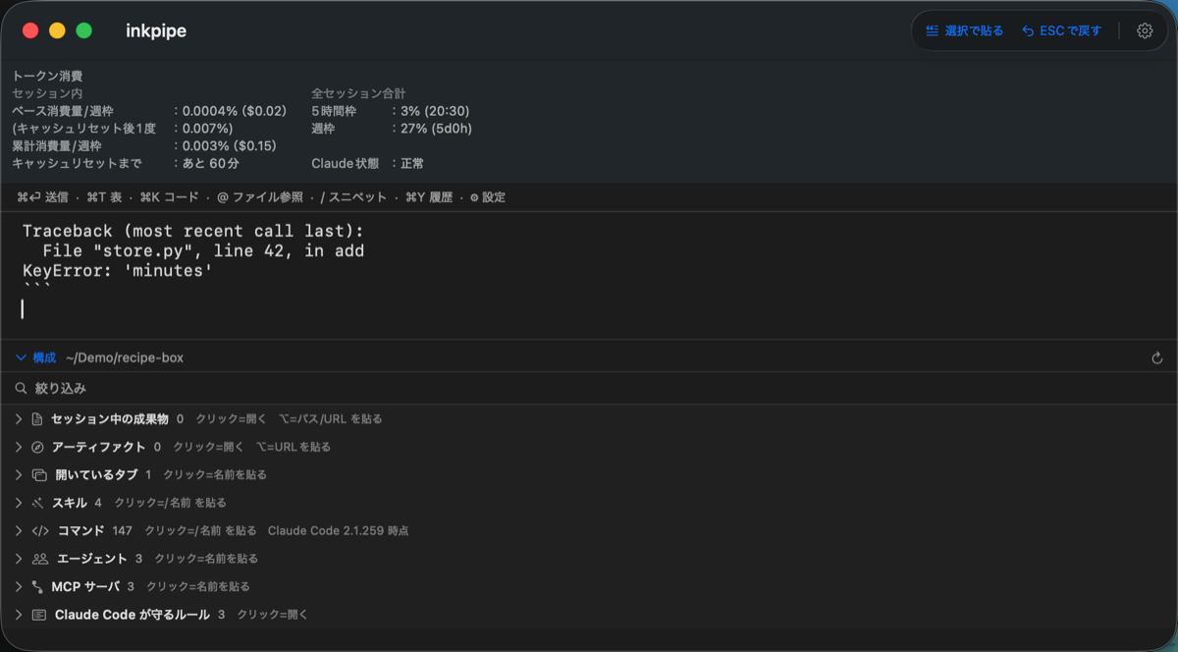Click the トークン消費 heading

pos(47,76)
